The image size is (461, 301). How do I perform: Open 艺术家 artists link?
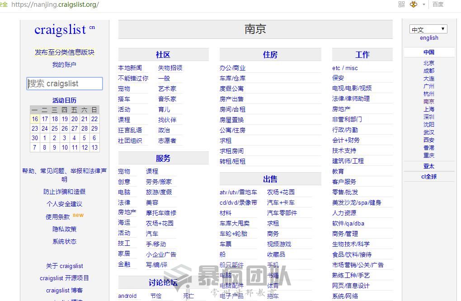coord(167,89)
